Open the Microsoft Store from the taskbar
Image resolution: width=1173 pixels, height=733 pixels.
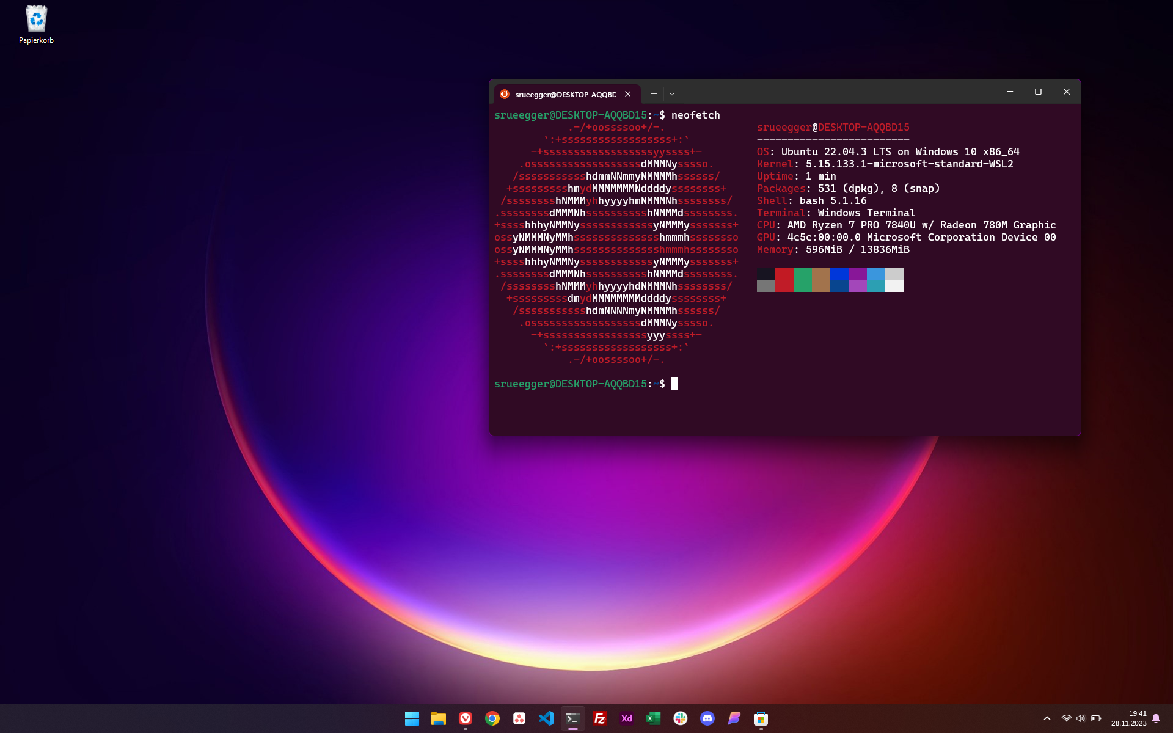761,719
